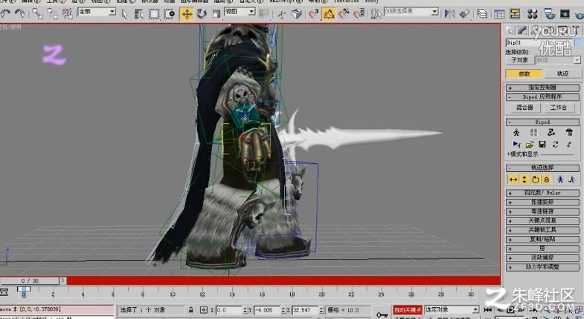Click Biped Save File icon
Image resolution: width=584 pixels, height=319 pixels.
542,144
